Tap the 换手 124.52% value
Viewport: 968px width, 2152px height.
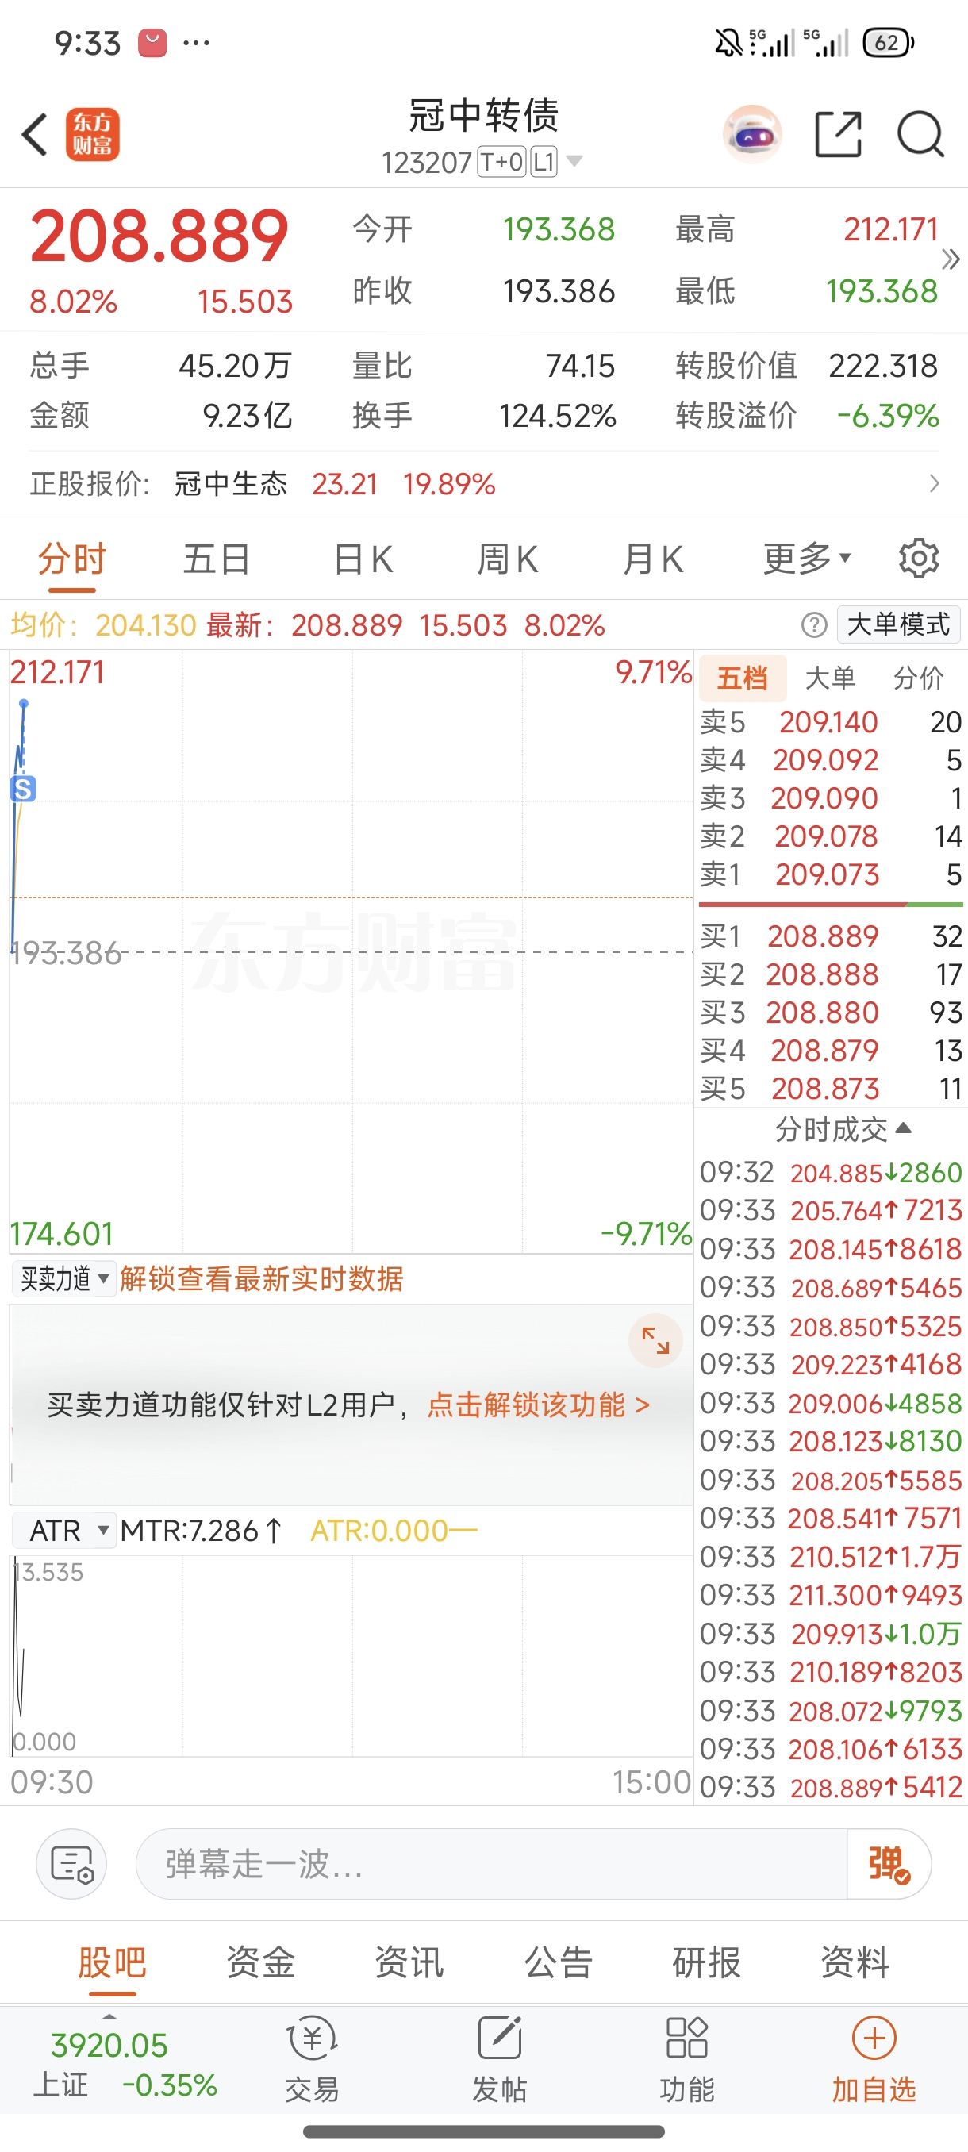558,415
